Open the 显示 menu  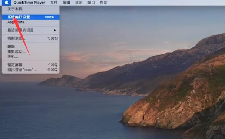79,3
